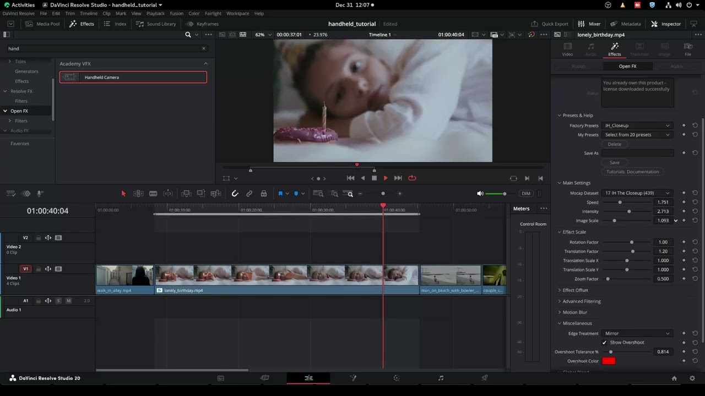This screenshot has width=705, height=396.
Task: Switch to the Color page
Action: [397, 378]
